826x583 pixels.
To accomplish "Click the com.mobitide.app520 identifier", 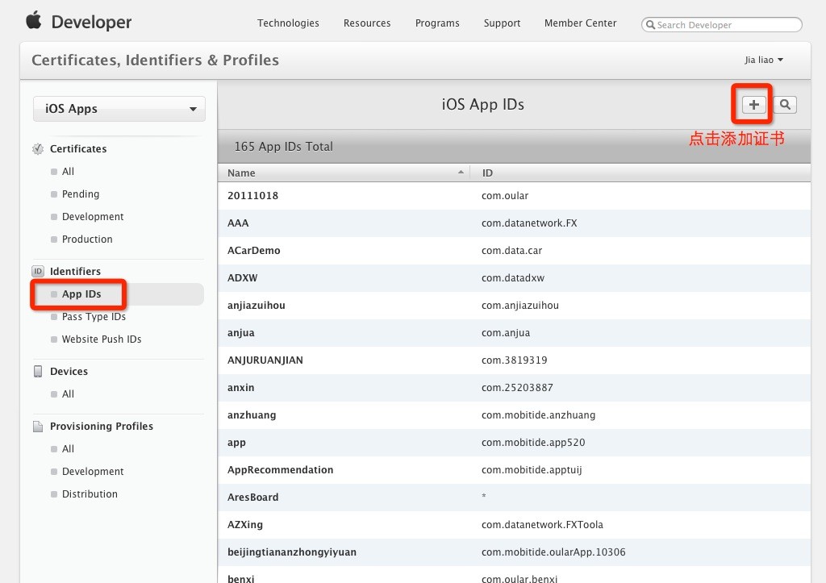I will pyautogui.click(x=533, y=443).
